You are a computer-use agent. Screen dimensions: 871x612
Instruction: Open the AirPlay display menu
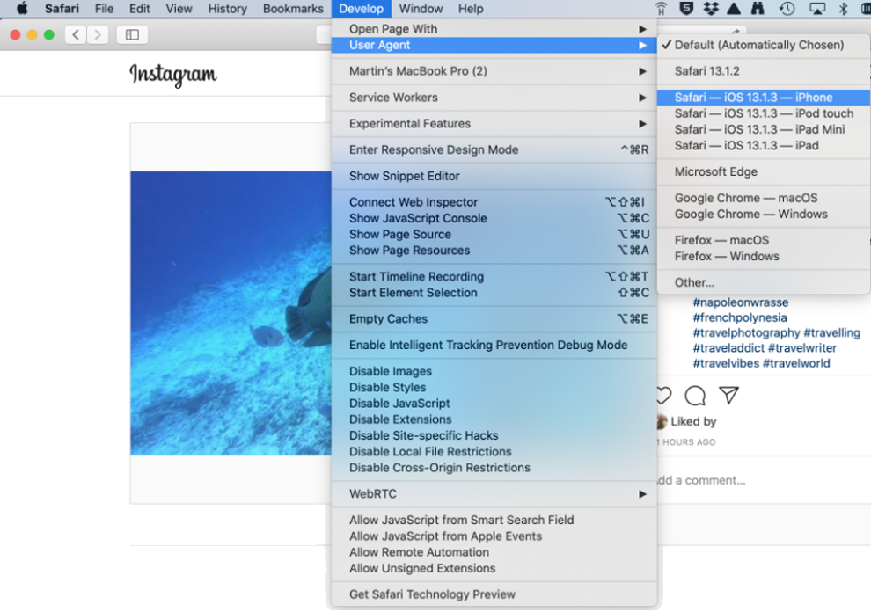point(816,8)
